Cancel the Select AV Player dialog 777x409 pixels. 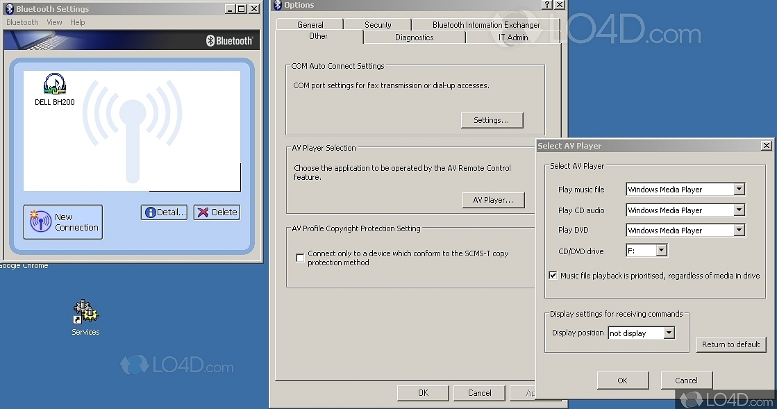tap(686, 381)
